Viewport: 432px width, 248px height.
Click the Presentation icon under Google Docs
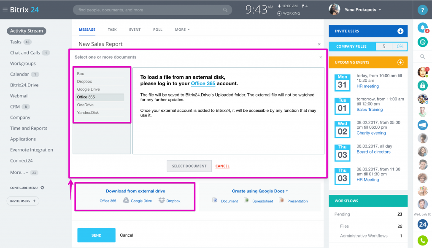point(281,200)
